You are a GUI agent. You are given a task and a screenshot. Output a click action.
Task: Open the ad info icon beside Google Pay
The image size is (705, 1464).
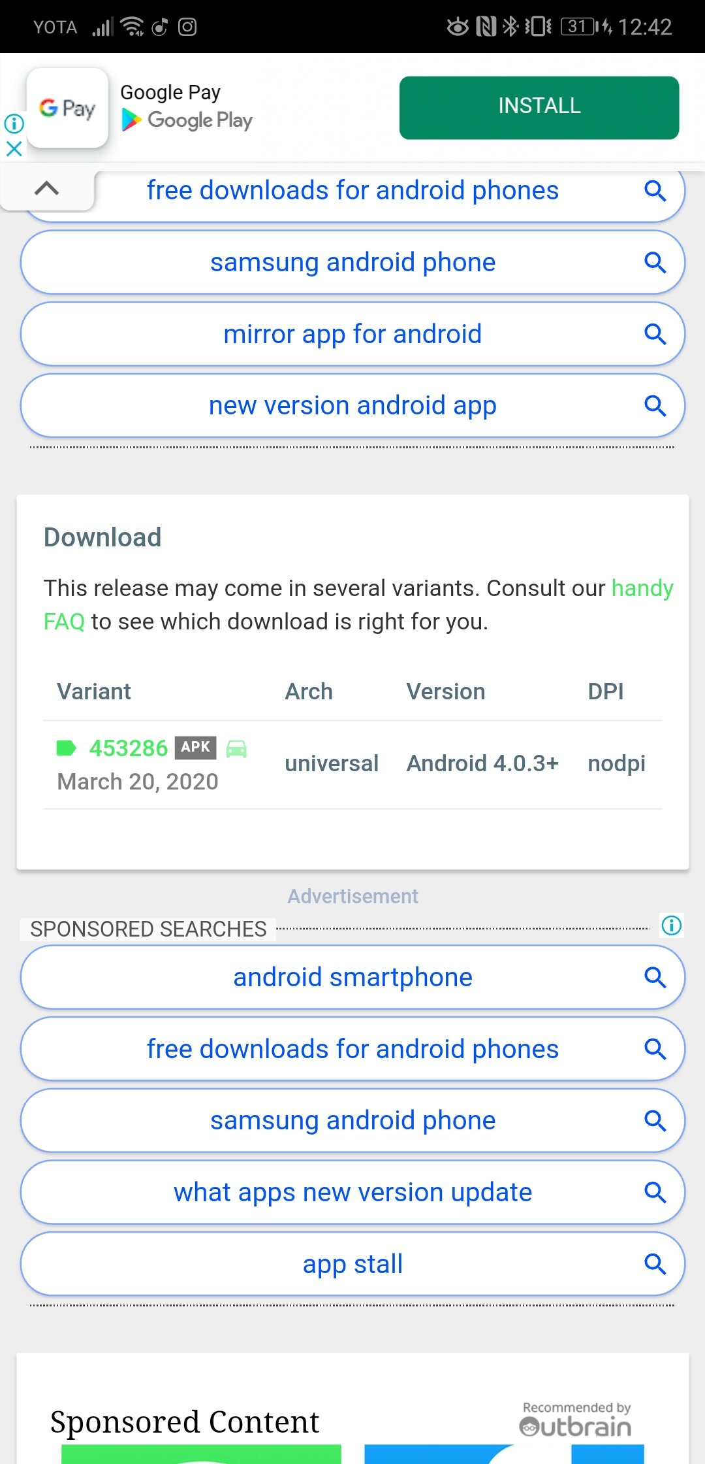coord(14,124)
